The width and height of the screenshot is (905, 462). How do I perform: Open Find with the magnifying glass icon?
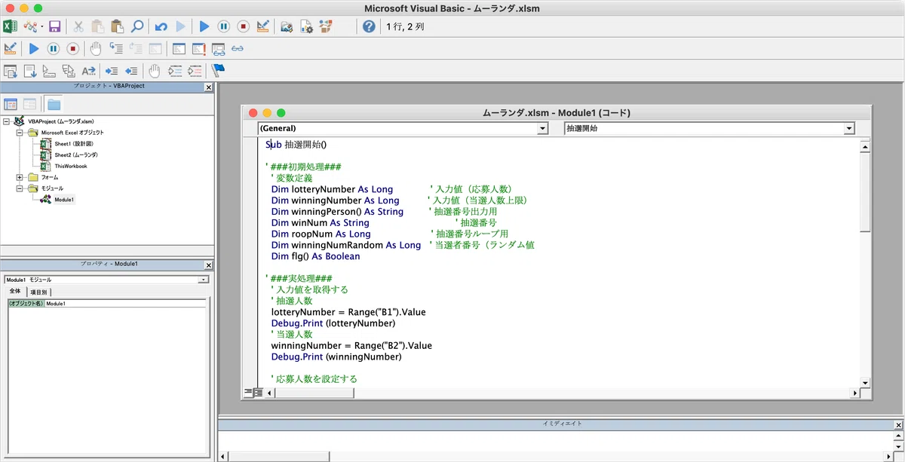point(137,26)
